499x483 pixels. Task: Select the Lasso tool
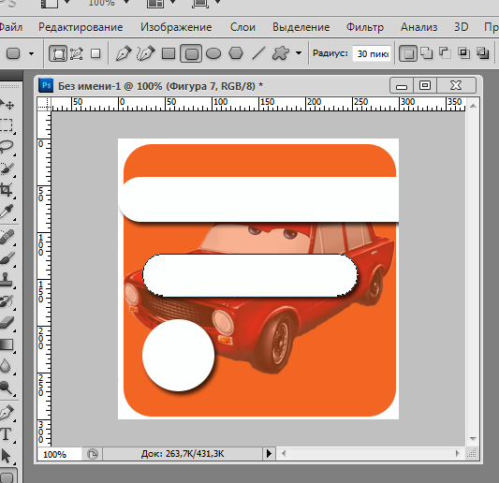[7, 147]
